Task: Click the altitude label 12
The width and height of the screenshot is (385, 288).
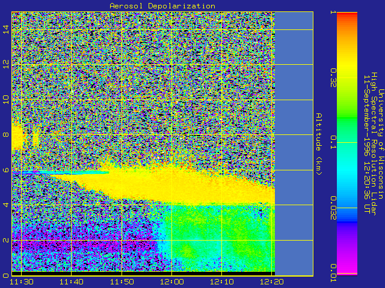Action: point(6,64)
